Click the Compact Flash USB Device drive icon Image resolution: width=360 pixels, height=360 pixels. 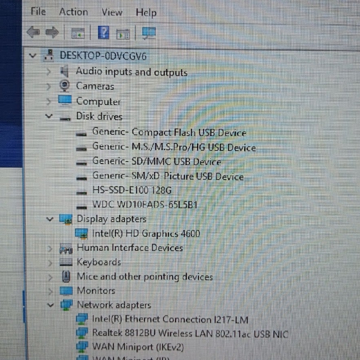(x=81, y=134)
